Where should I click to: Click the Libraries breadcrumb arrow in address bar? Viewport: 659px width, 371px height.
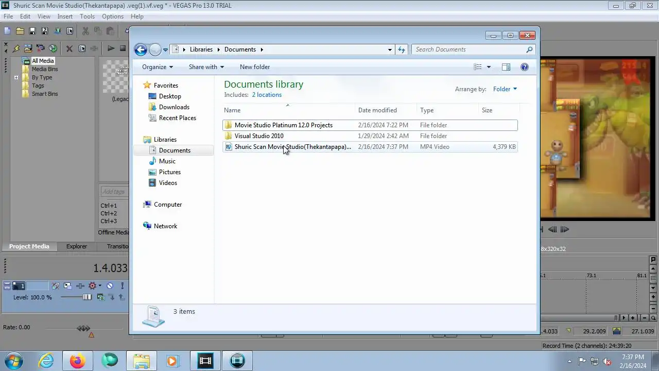tap(218, 49)
